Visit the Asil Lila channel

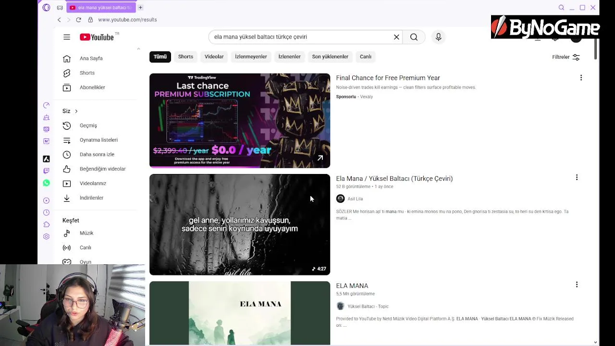click(x=355, y=198)
